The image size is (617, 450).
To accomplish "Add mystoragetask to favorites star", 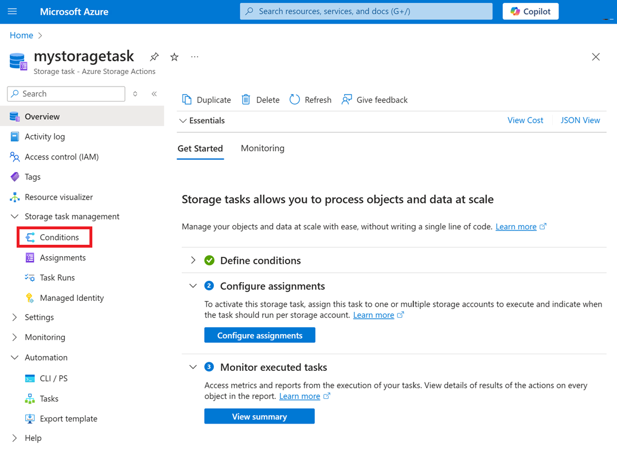I will (174, 57).
